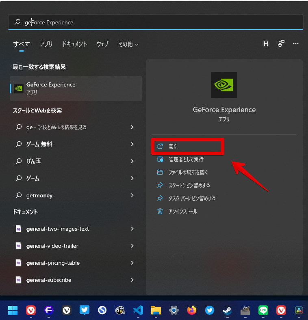Launch Steam from the taskbar

coord(227,310)
